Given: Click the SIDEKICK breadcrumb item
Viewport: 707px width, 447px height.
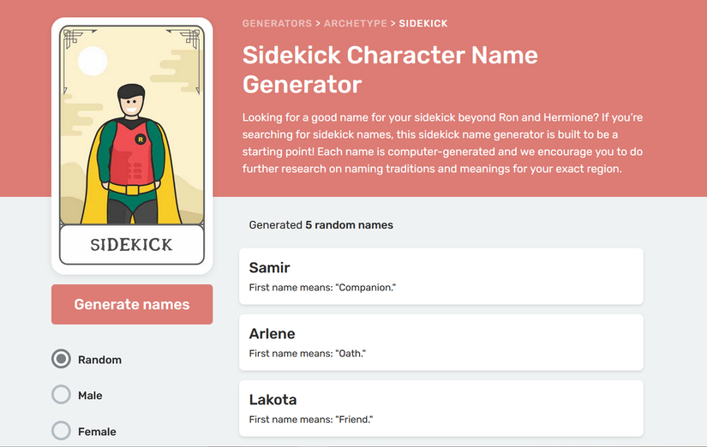Looking at the screenshot, I should click(423, 23).
